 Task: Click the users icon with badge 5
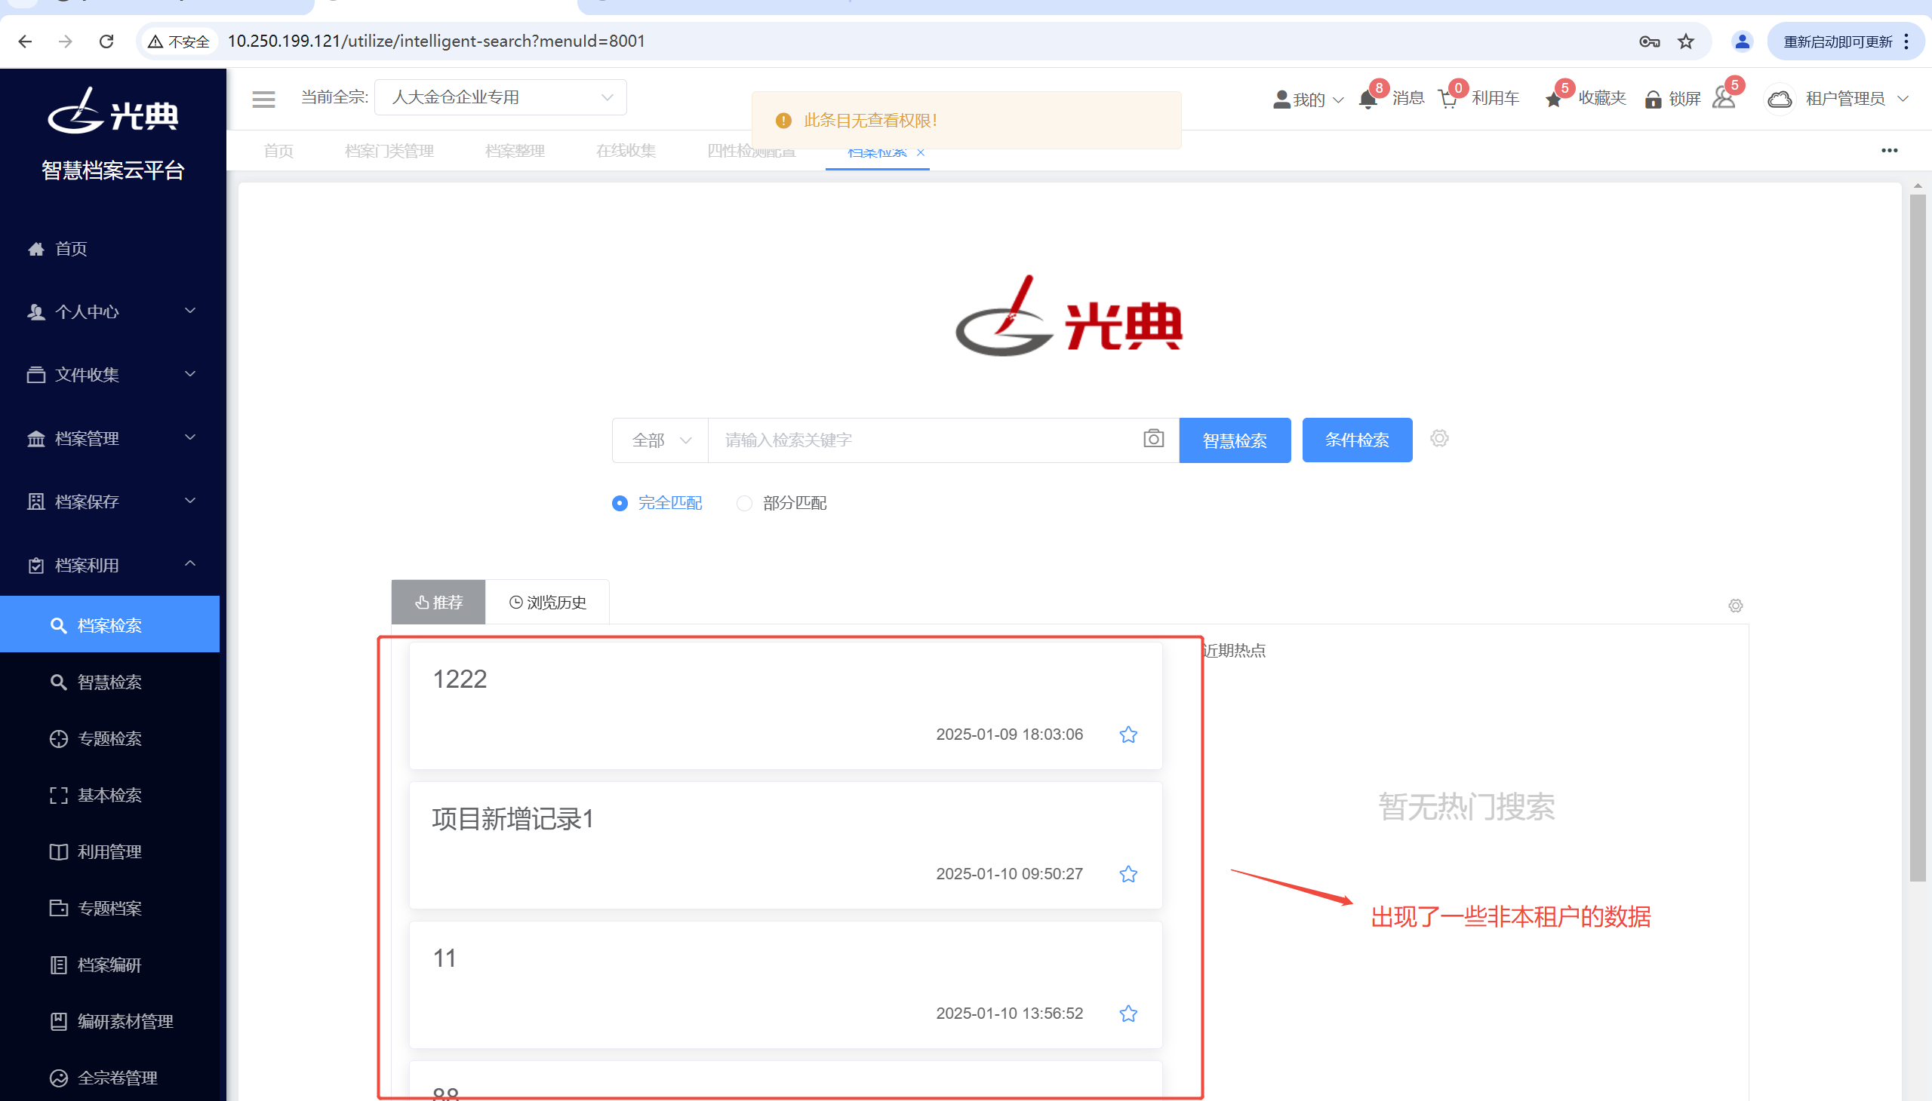click(x=1724, y=97)
